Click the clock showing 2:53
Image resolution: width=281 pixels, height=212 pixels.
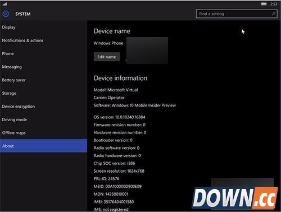pyautogui.click(x=274, y=4)
